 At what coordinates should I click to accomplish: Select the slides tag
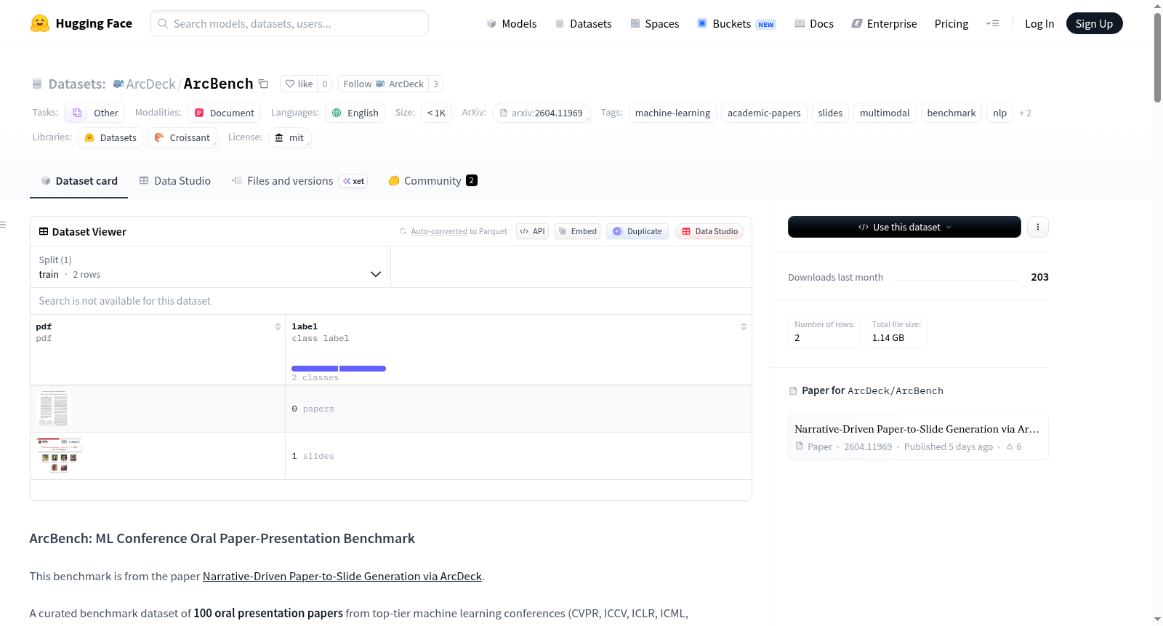(830, 113)
